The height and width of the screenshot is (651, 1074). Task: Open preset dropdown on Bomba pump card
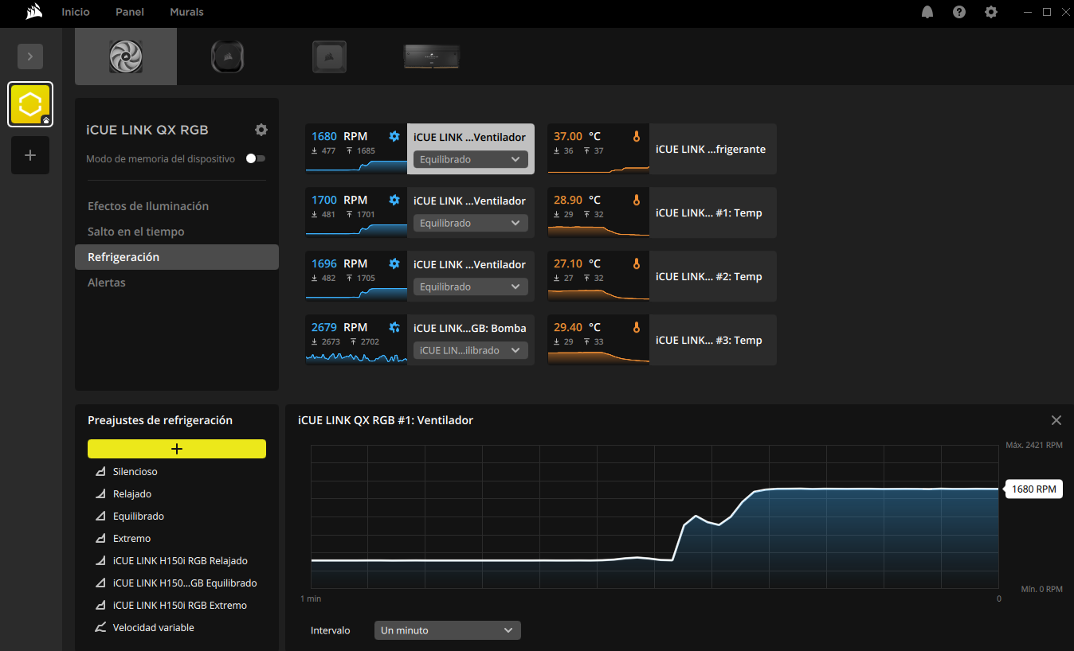[470, 350]
